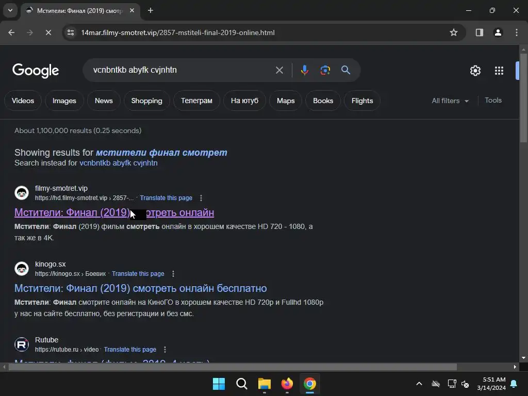Open a new browser tab

click(151, 10)
